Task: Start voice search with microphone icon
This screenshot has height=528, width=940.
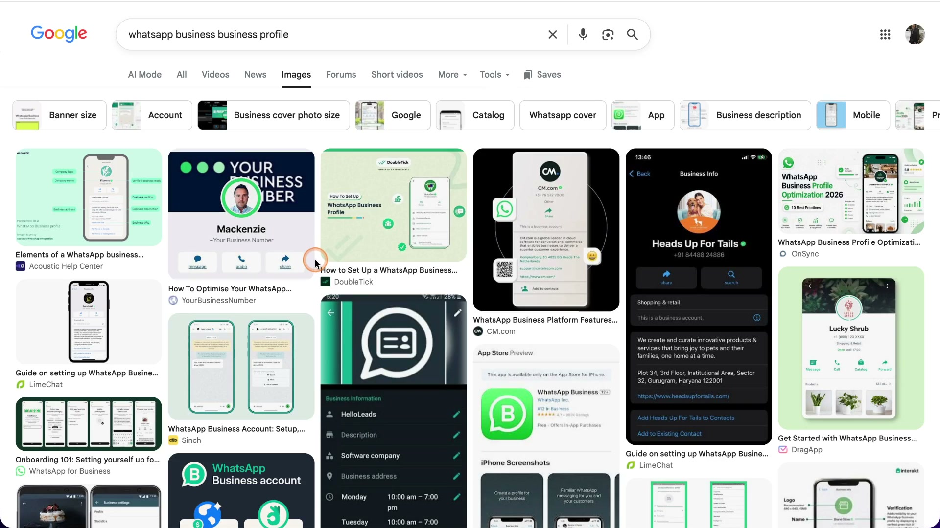Action: tap(583, 35)
